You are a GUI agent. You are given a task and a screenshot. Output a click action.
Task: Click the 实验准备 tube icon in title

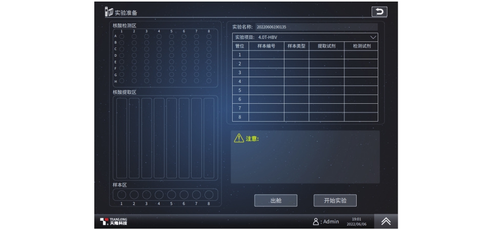[108, 12]
